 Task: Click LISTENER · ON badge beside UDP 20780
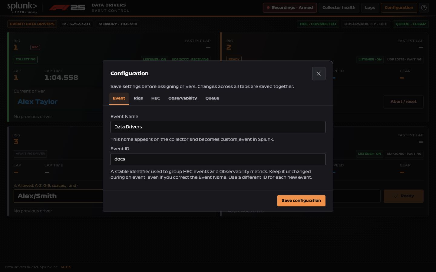[x=370, y=154]
